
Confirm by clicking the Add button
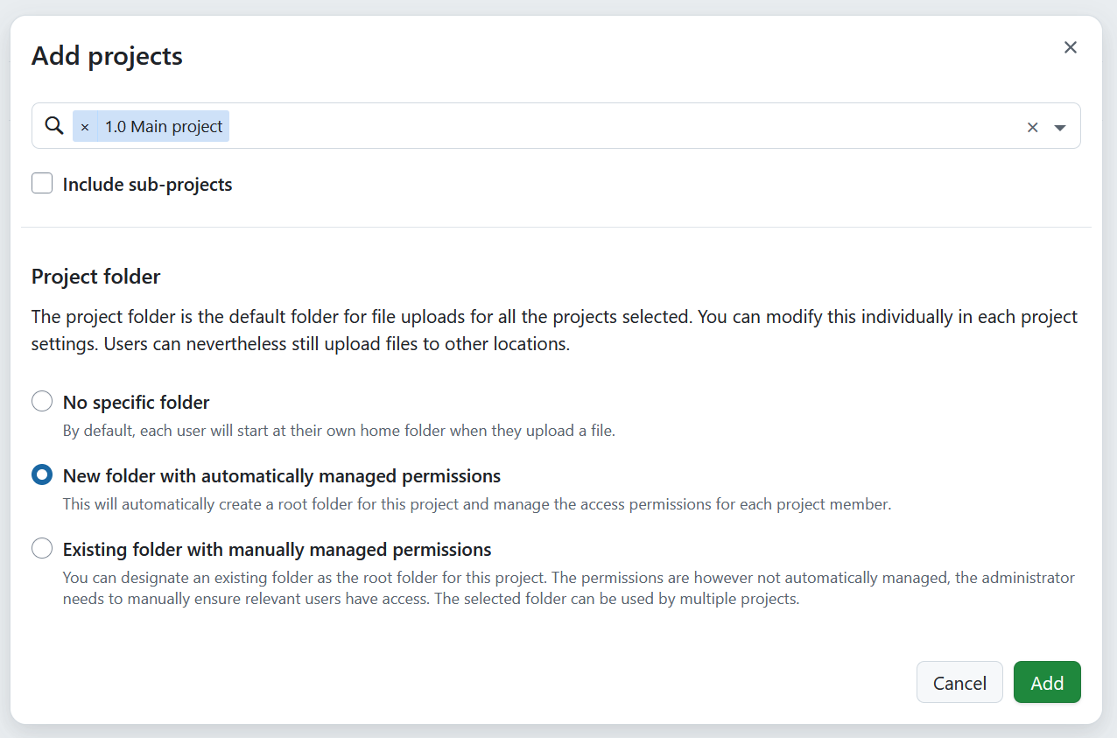pyautogui.click(x=1047, y=682)
